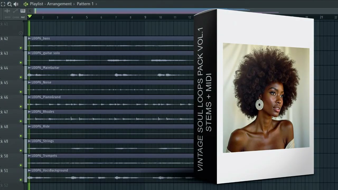
Task: Open LOOP6_bass clip menu arrow
Action: [x=29, y=39]
